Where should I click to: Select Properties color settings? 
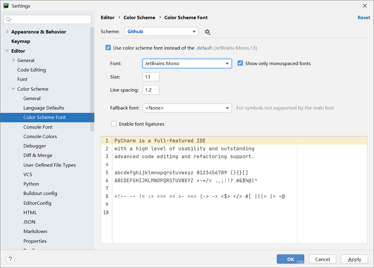tap(35, 241)
